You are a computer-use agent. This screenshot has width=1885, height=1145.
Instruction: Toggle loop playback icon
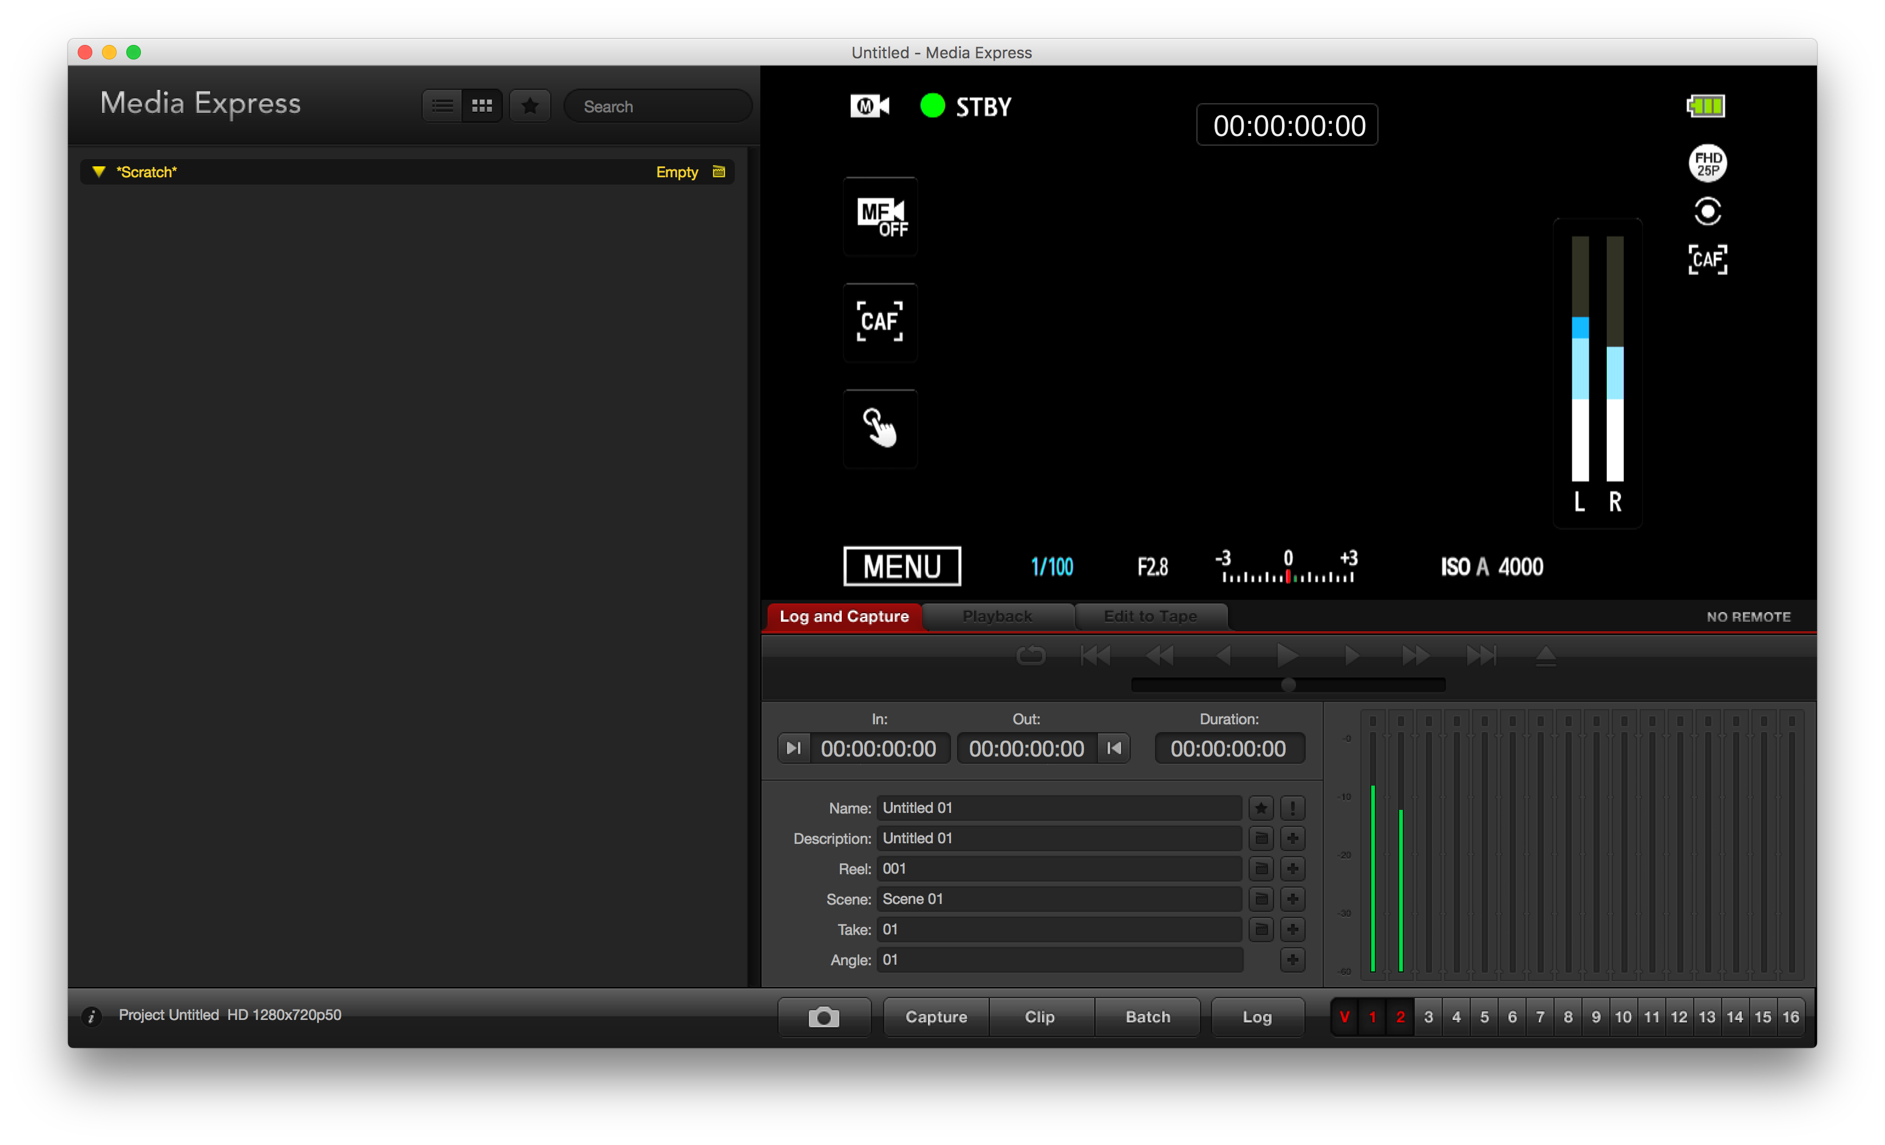click(1031, 656)
